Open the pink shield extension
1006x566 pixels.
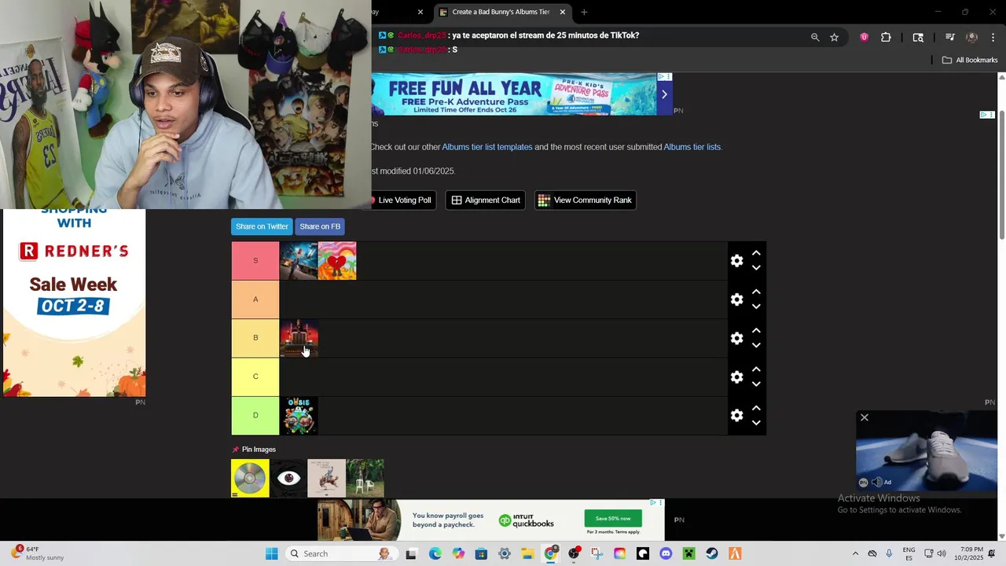pyautogui.click(x=864, y=37)
